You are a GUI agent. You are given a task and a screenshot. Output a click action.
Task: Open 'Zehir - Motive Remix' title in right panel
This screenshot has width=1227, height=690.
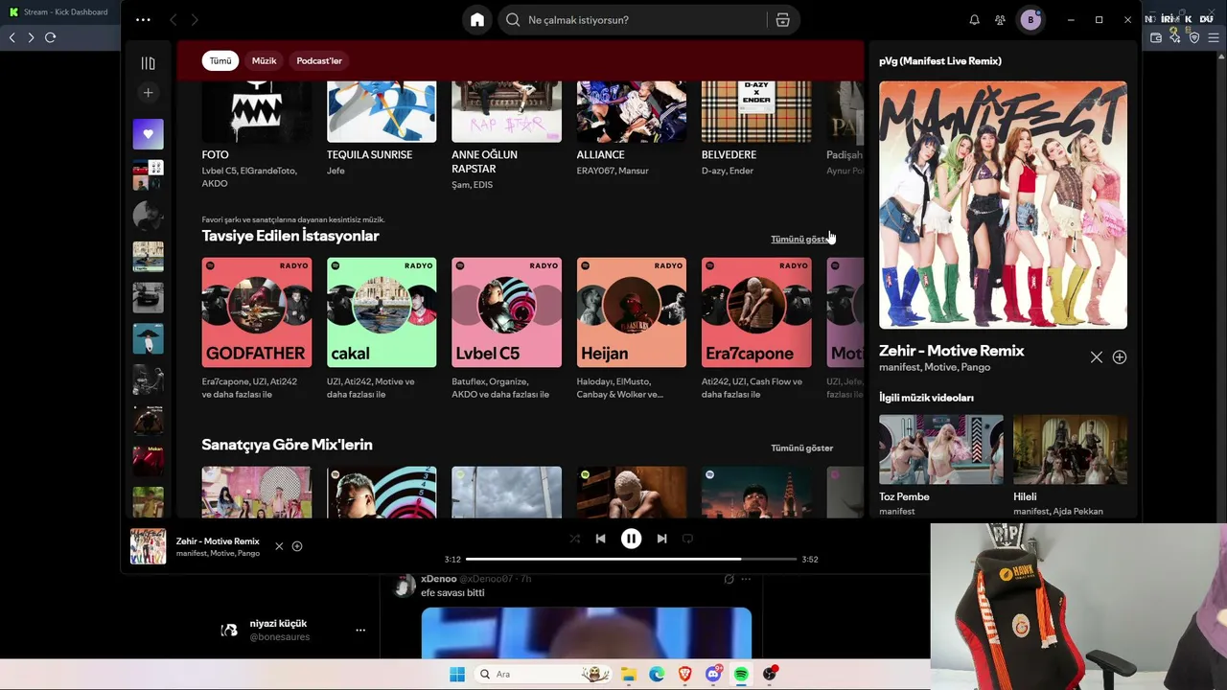(952, 351)
